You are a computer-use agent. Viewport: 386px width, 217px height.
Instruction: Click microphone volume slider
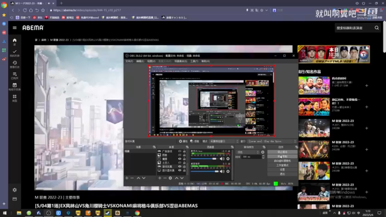(x=205, y=159)
